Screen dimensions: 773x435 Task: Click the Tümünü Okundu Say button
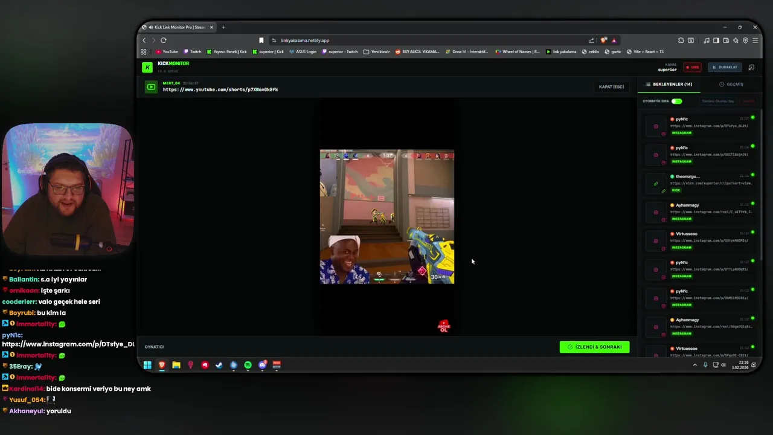(x=718, y=101)
